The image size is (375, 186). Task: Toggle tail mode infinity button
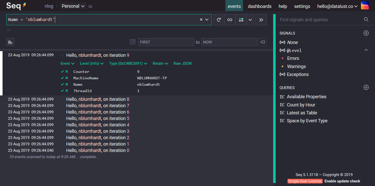pyautogui.click(x=230, y=20)
